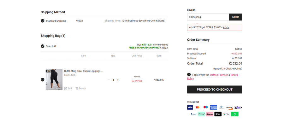Open the Terms of Service link
284x126 pixels.
(218, 75)
